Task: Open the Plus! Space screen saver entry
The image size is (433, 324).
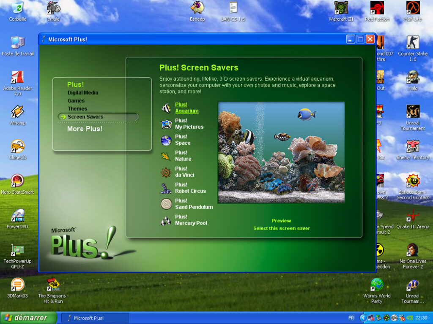Action: point(183,140)
